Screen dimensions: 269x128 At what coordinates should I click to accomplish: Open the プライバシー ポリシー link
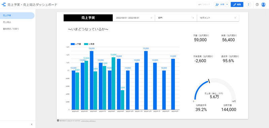tap(88, 121)
